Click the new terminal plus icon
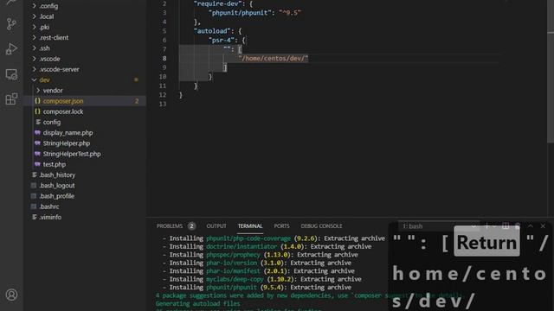The height and width of the screenshot is (311, 554). pyautogui.click(x=486, y=226)
